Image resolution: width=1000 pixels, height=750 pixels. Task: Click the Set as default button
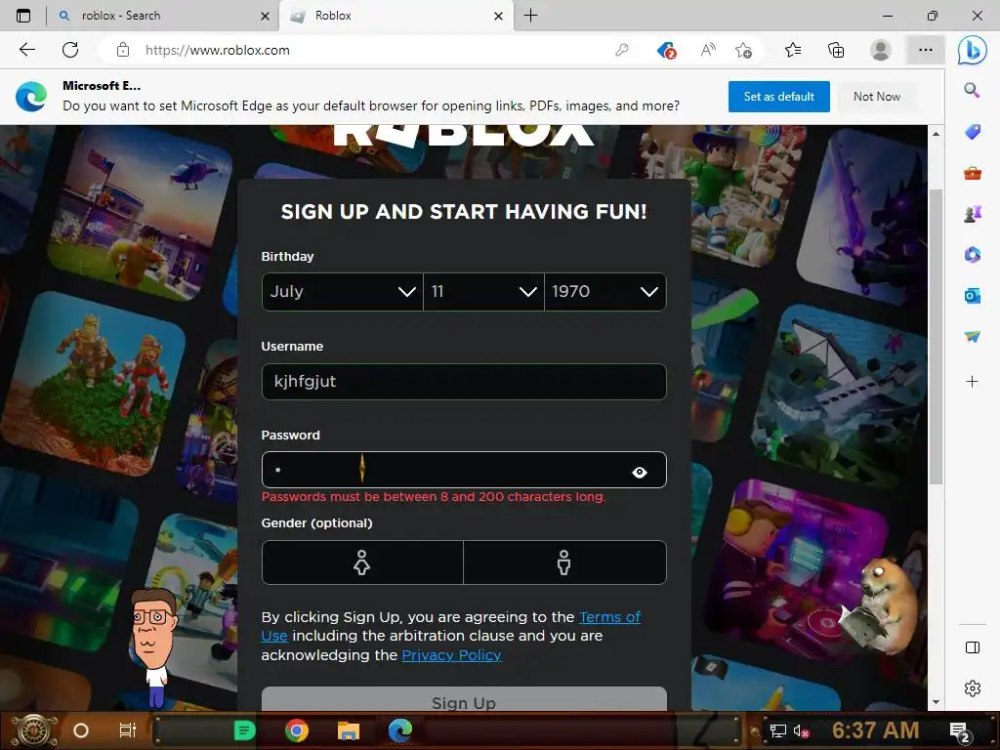click(x=778, y=97)
